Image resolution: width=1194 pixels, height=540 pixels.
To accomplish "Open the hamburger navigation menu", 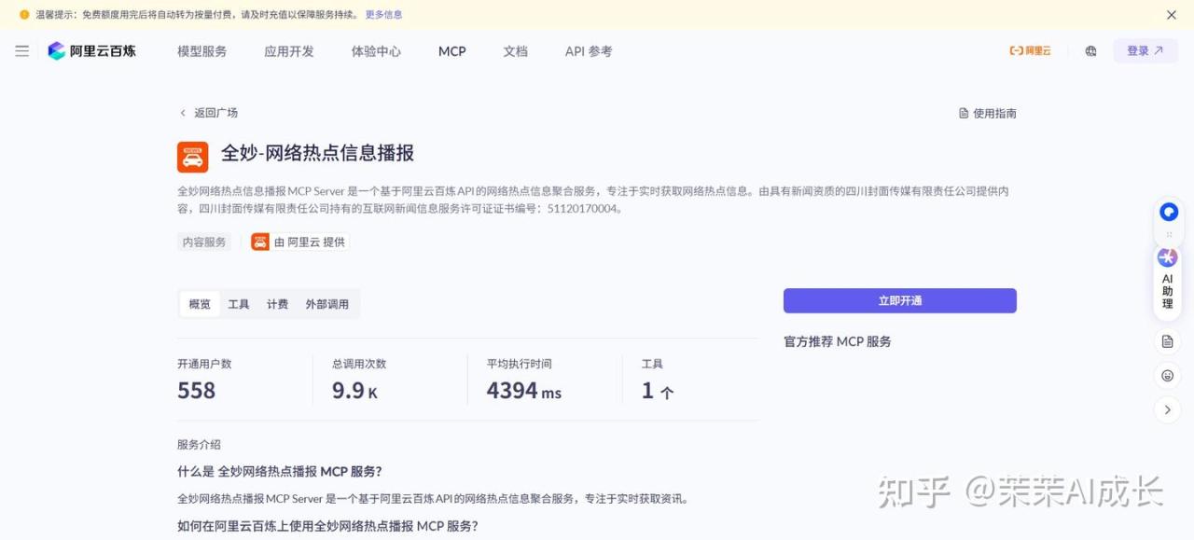I will [22, 51].
